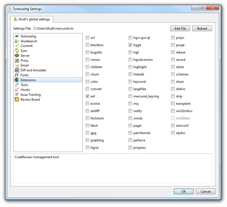Viewport: 227px width, 207px height.
Task: Check the mercurial_keyring extension
Action: tap(130, 96)
